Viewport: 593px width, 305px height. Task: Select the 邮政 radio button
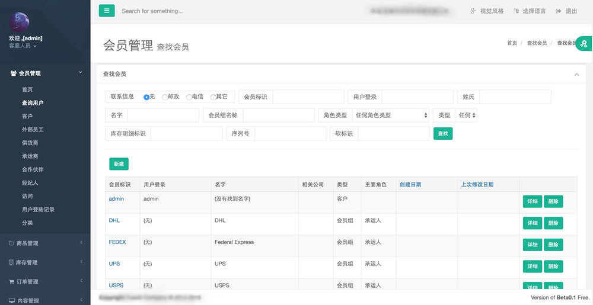tap(164, 97)
